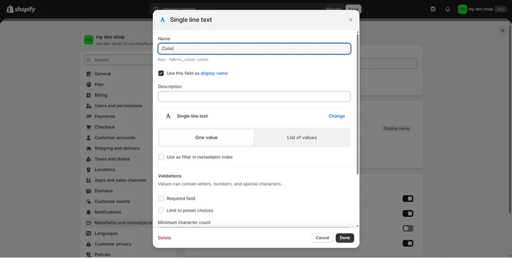512x258 pixels.
Task: Click the Languages icon in sidebar
Action: 88,234
